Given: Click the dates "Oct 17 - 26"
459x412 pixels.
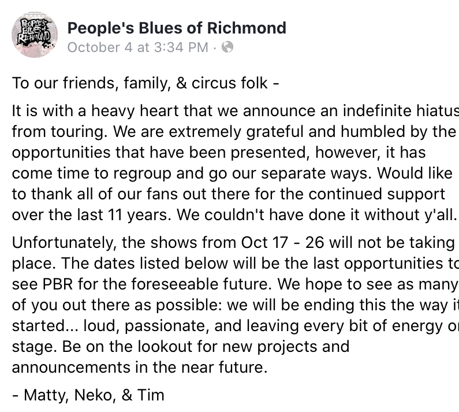Looking at the screenshot, I should pyautogui.click(x=282, y=243).
